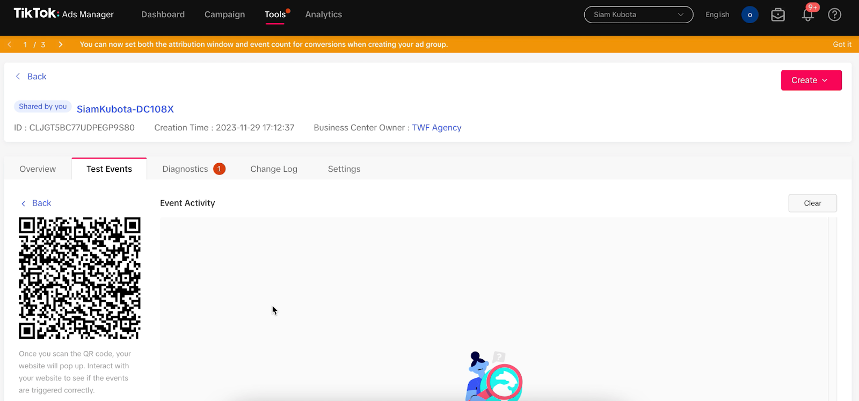Open the SiamKubota-DC108X pixel link
Image resolution: width=859 pixels, height=401 pixels.
click(x=125, y=109)
